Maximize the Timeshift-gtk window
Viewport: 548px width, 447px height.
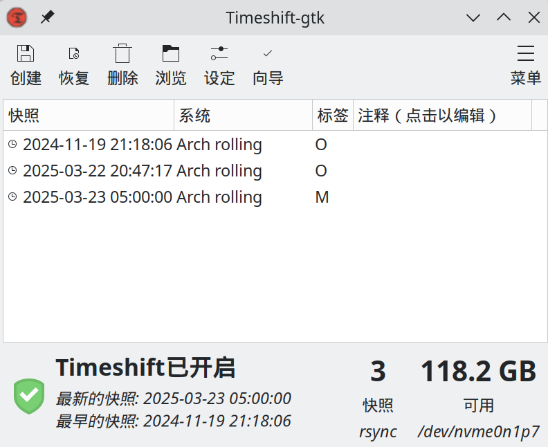(x=504, y=17)
